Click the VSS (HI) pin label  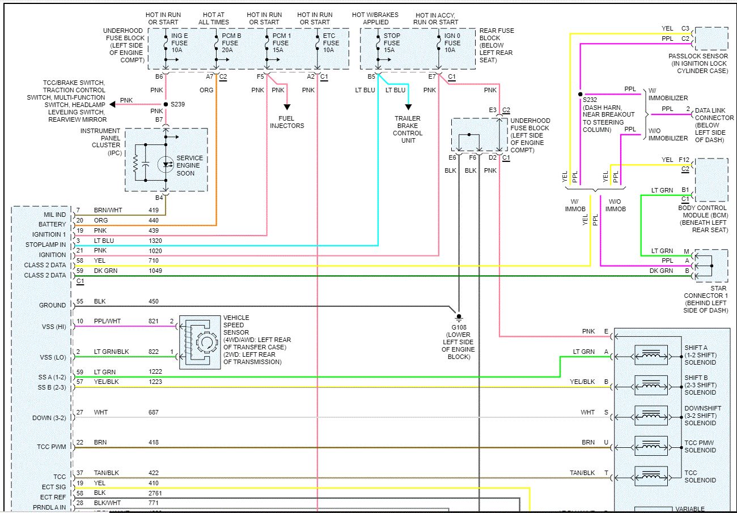click(x=53, y=326)
